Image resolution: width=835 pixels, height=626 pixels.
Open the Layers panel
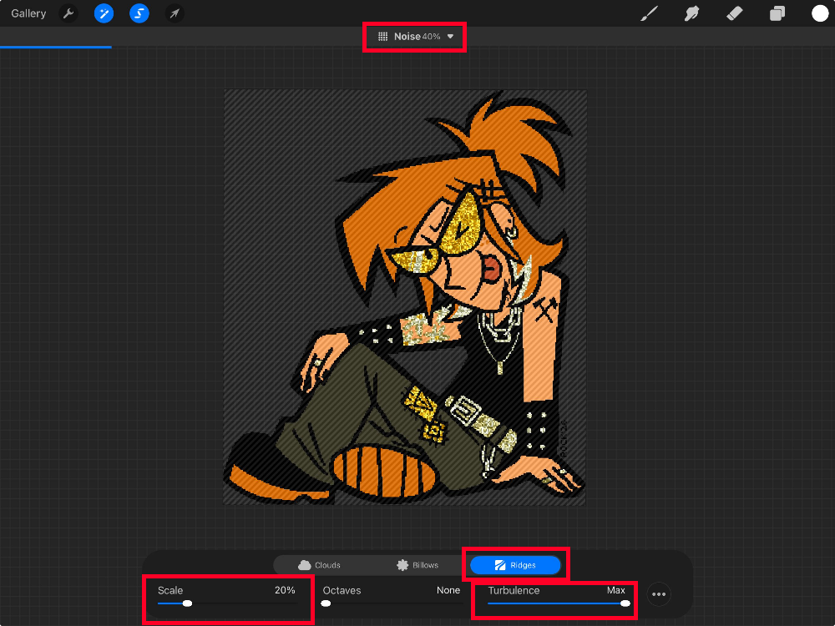pyautogui.click(x=777, y=13)
